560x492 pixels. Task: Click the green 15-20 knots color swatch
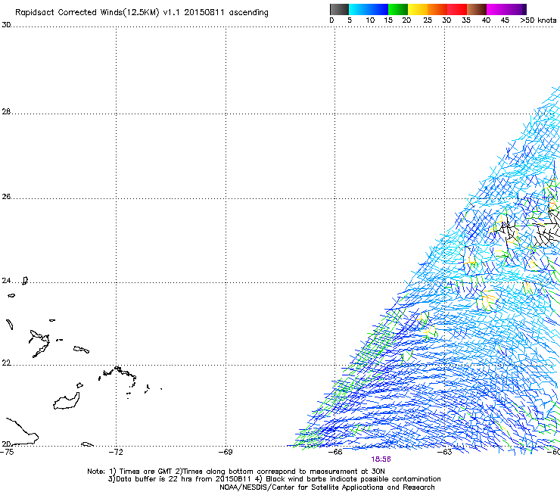pos(398,9)
